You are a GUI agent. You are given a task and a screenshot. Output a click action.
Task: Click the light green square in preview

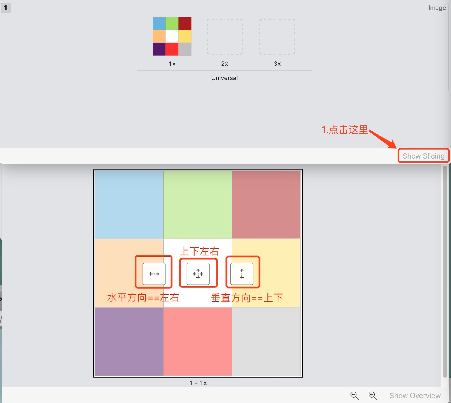(198, 205)
